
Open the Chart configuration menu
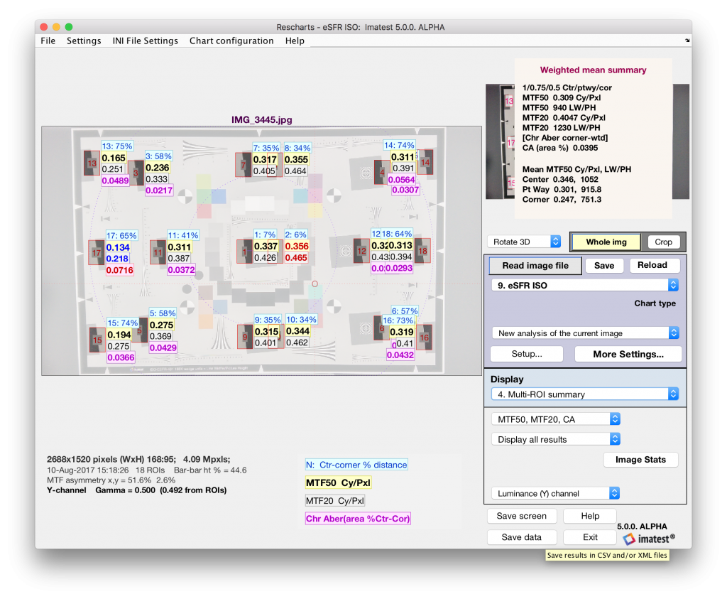[x=231, y=41]
